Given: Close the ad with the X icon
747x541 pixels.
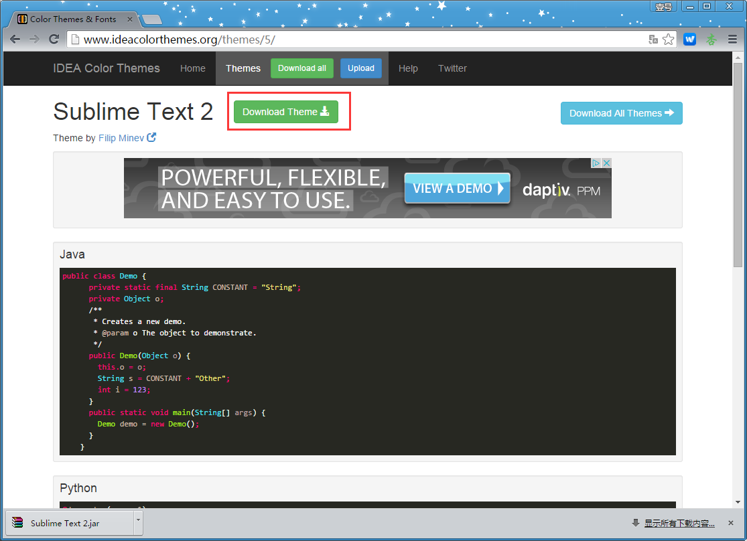Looking at the screenshot, I should [x=606, y=163].
